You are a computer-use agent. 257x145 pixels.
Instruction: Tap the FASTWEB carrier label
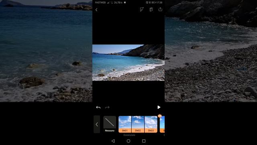coord(100,2)
